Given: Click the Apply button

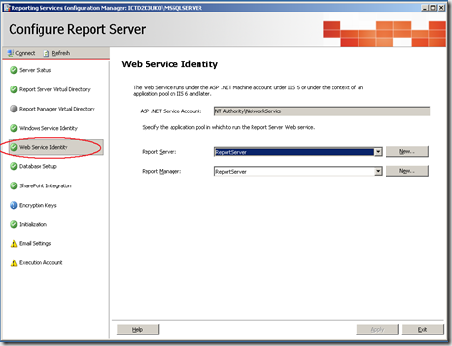Looking at the screenshot, I should pyautogui.click(x=377, y=329).
